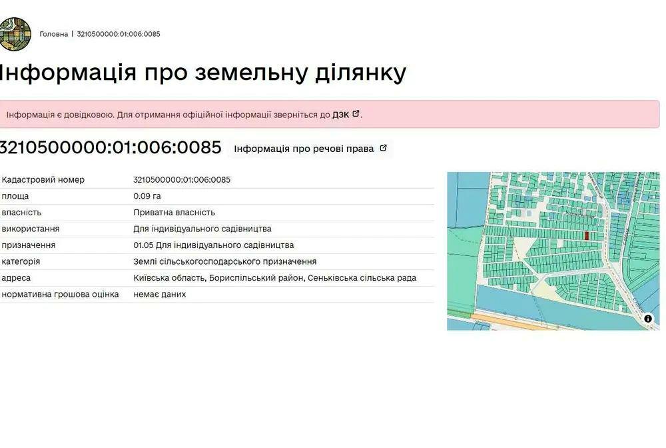Click external link icon next to ДЗК
This screenshot has height=448, width=666.
click(356, 113)
